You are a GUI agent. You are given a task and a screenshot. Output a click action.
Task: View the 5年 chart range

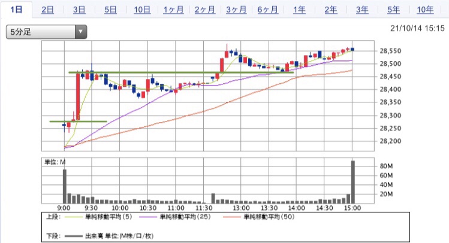[393, 10]
